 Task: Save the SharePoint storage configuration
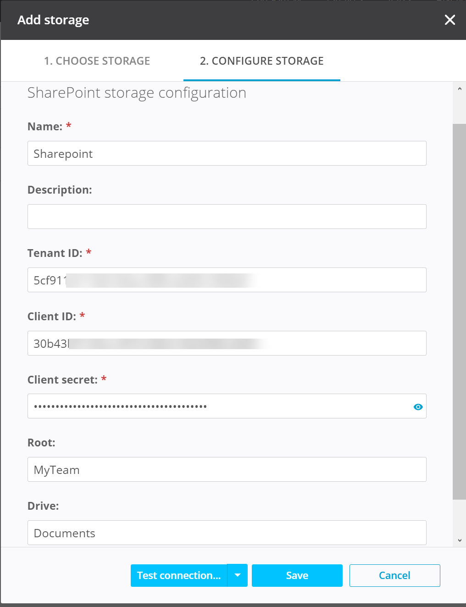(297, 575)
